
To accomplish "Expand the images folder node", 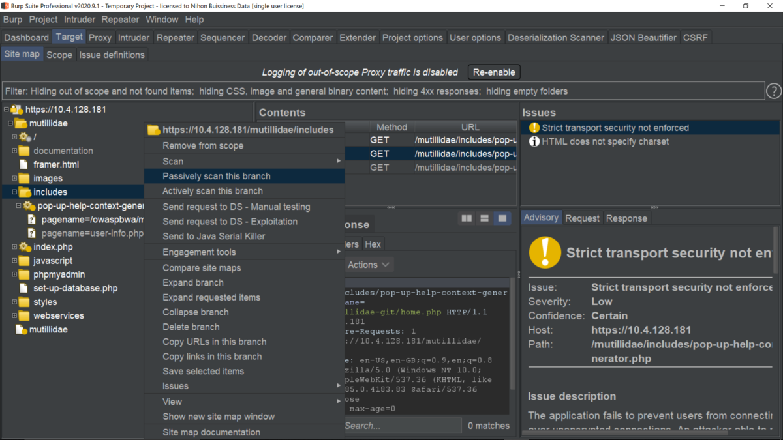I will pyautogui.click(x=14, y=178).
